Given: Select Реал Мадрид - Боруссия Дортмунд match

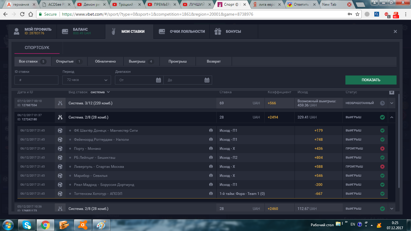Looking at the screenshot, I should click(x=104, y=185).
